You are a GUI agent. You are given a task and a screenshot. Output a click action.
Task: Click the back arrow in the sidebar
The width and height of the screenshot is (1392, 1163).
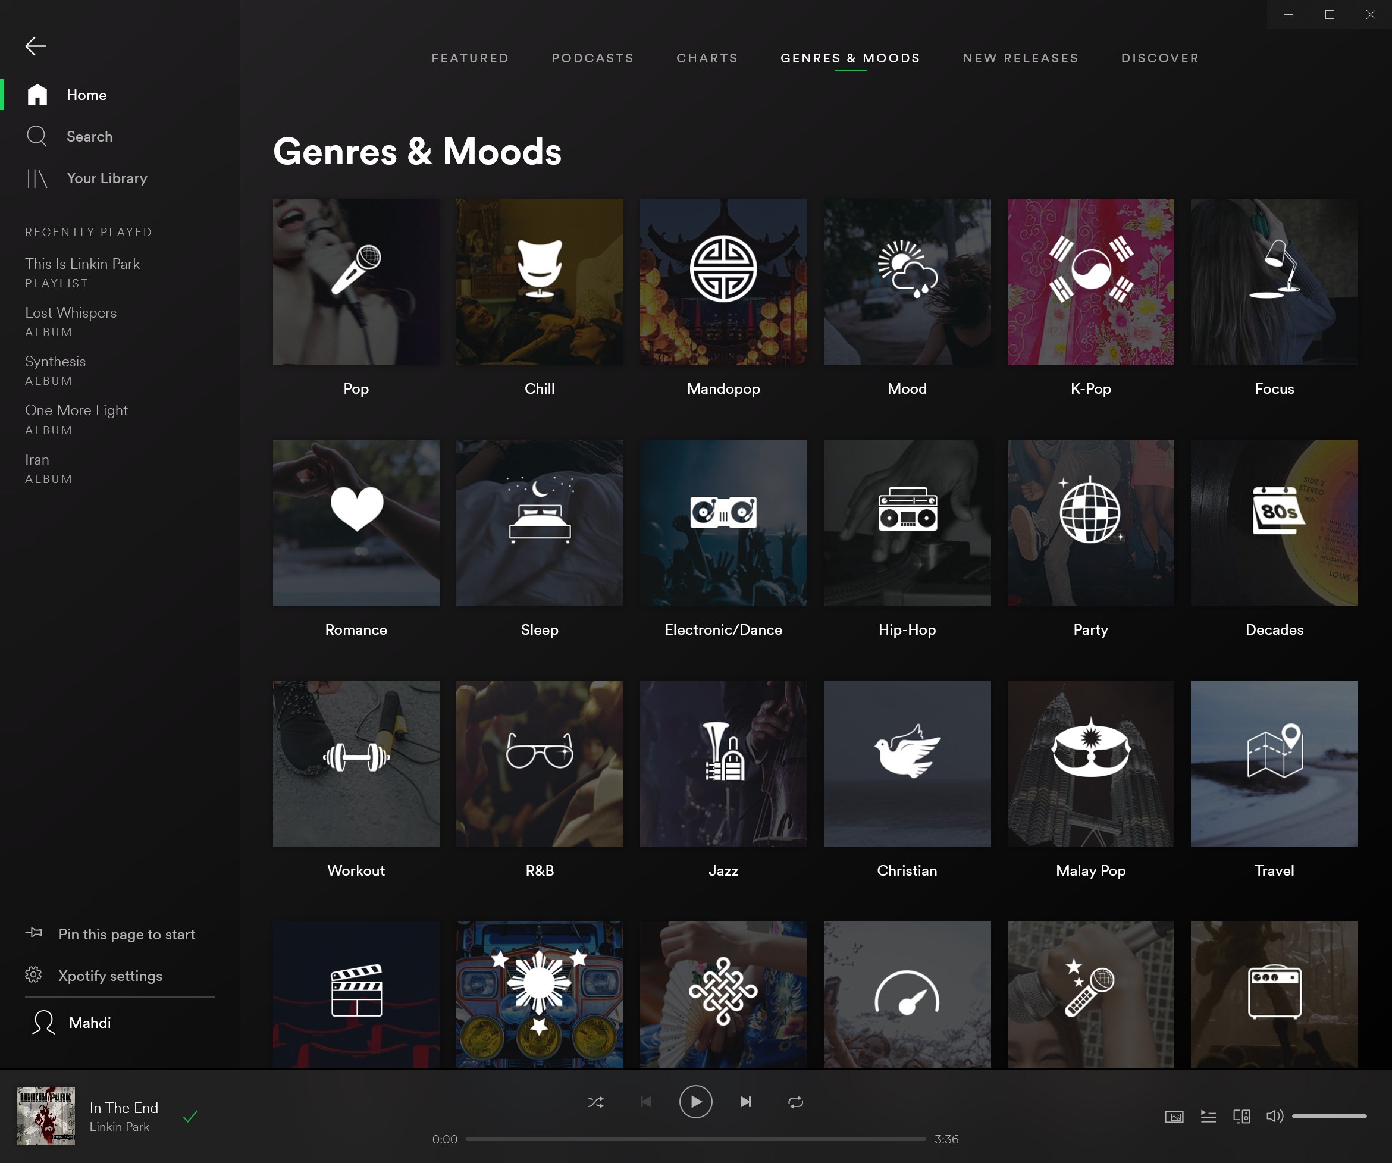pos(35,46)
